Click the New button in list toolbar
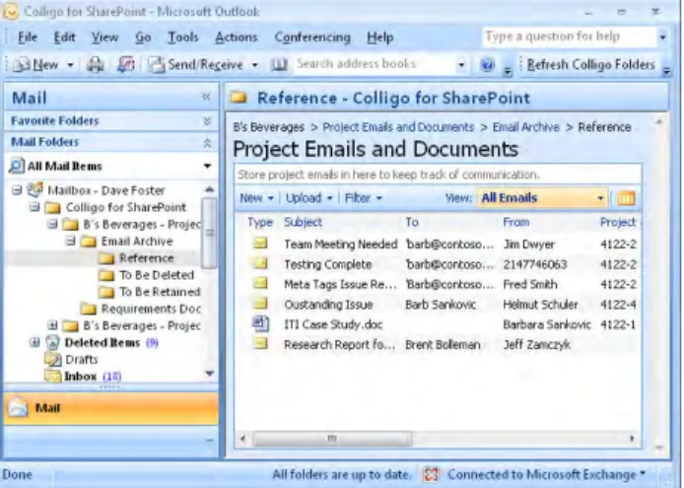The height and width of the screenshot is (488, 684). pos(256,198)
